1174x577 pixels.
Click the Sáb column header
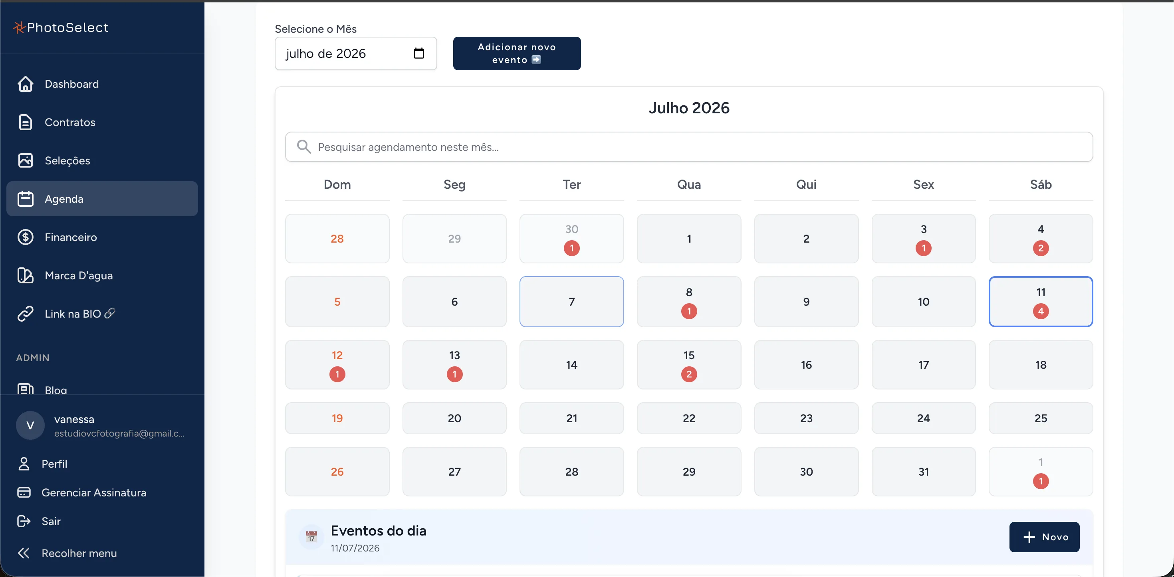click(x=1041, y=184)
